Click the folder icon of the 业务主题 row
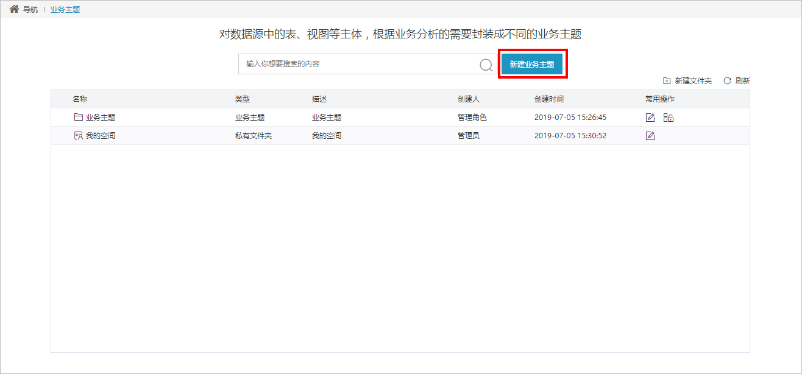Image resolution: width=802 pixels, height=374 pixels. tap(78, 117)
